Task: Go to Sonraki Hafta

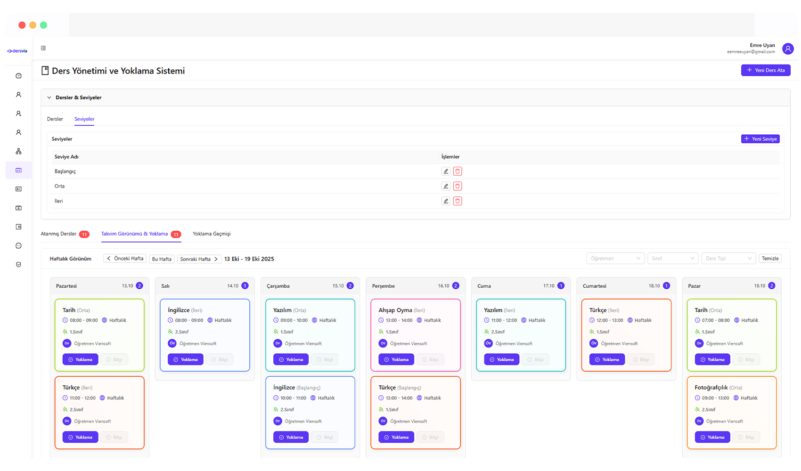Action: click(199, 259)
